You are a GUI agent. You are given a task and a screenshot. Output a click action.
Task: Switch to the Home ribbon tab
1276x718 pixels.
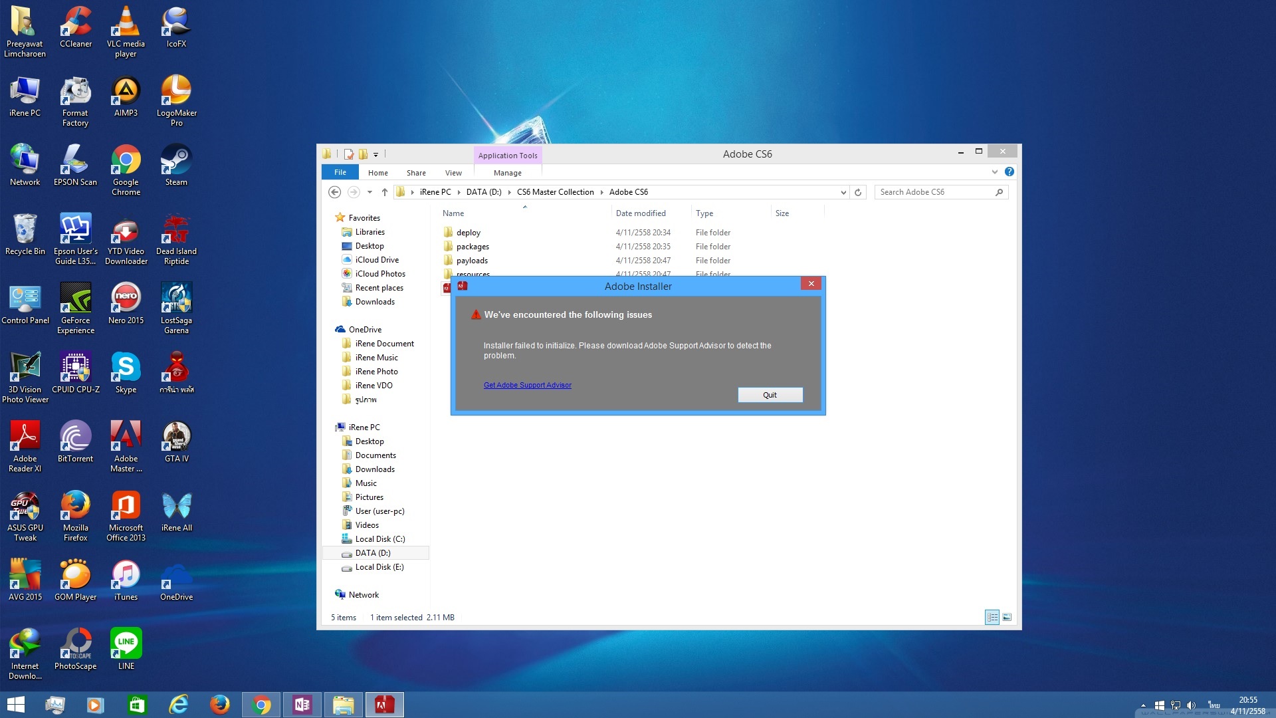[x=377, y=173]
